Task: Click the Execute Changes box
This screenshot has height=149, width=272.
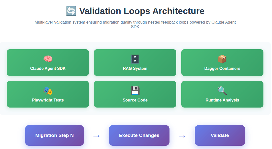Action: 139,135
